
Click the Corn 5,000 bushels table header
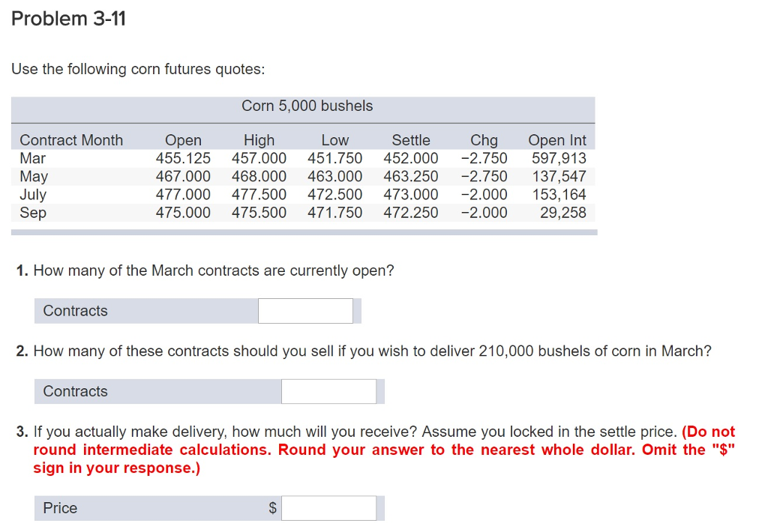pyautogui.click(x=306, y=106)
